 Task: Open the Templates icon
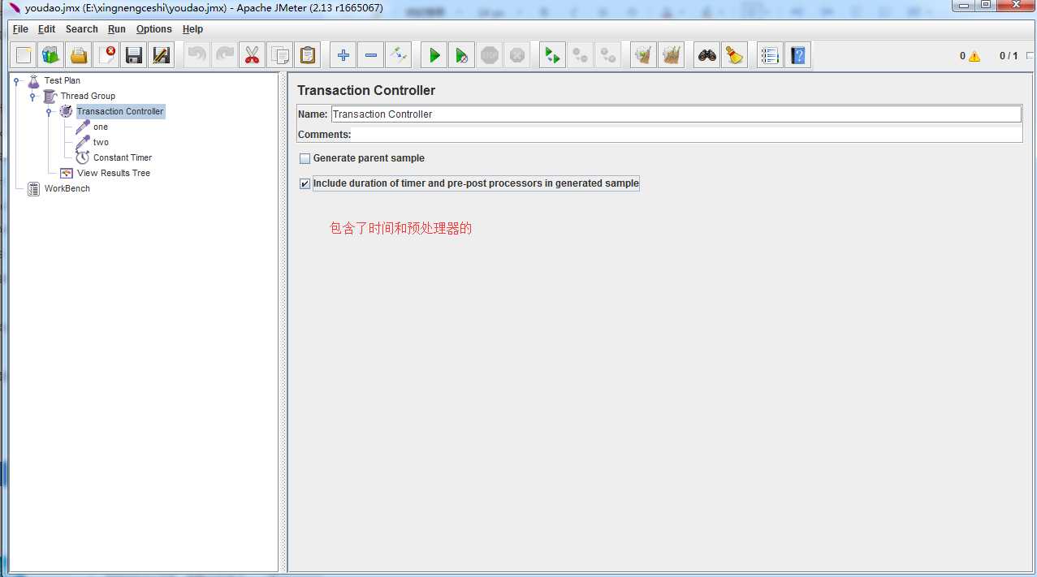(x=51, y=55)
